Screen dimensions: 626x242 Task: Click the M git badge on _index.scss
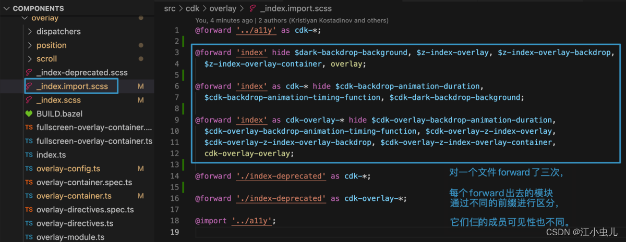[x=140, y=100]
